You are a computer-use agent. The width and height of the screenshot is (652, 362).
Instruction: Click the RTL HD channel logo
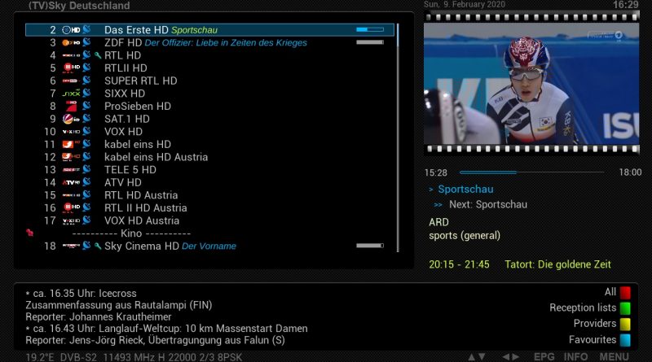click(x=71, y=55)
